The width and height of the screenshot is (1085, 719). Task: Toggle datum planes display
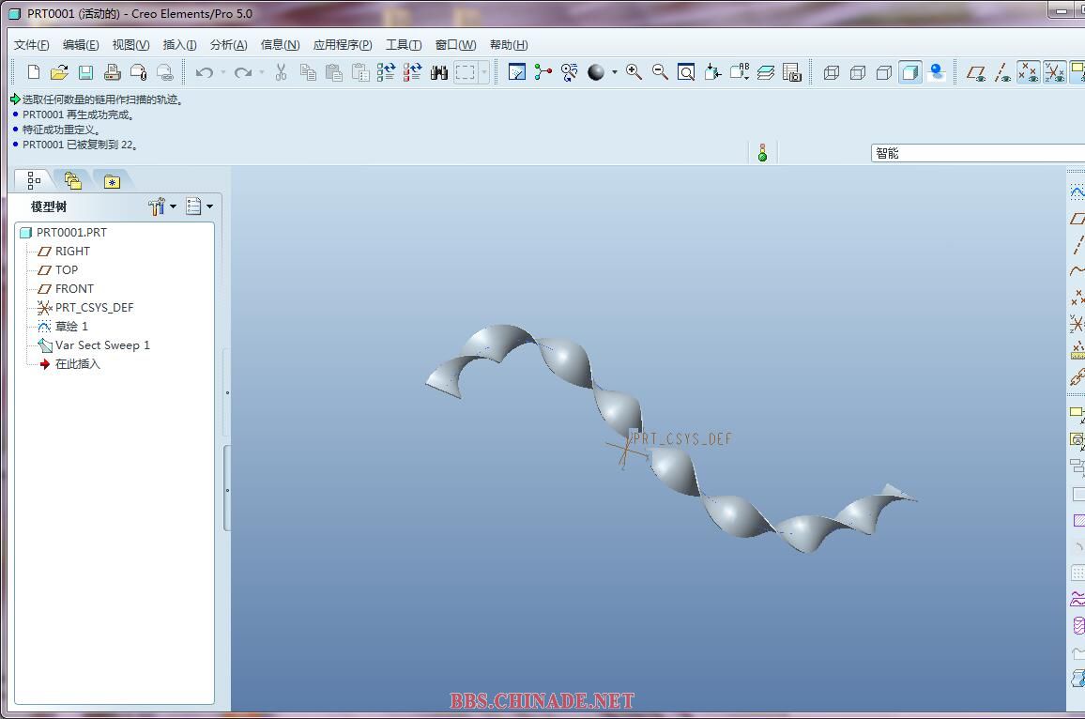tap(976, 72)
